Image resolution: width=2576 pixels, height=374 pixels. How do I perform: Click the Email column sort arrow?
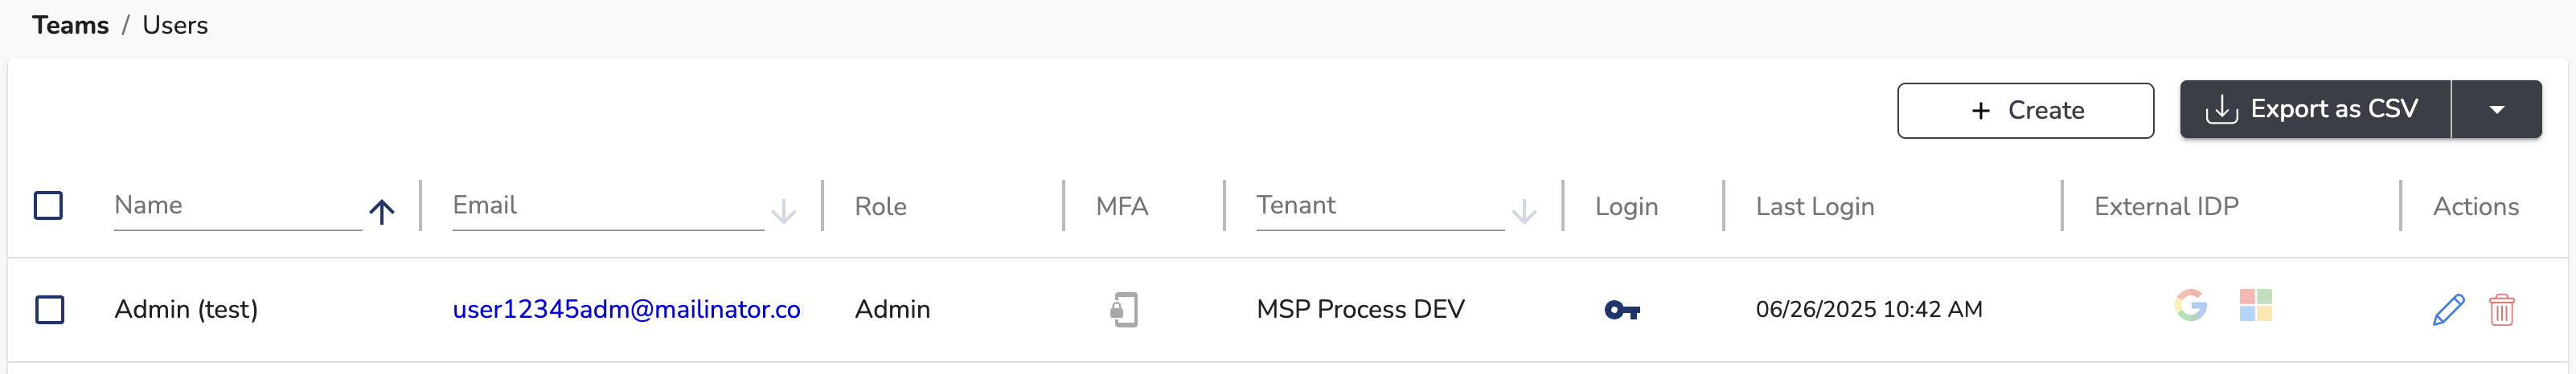click(784, 211)
